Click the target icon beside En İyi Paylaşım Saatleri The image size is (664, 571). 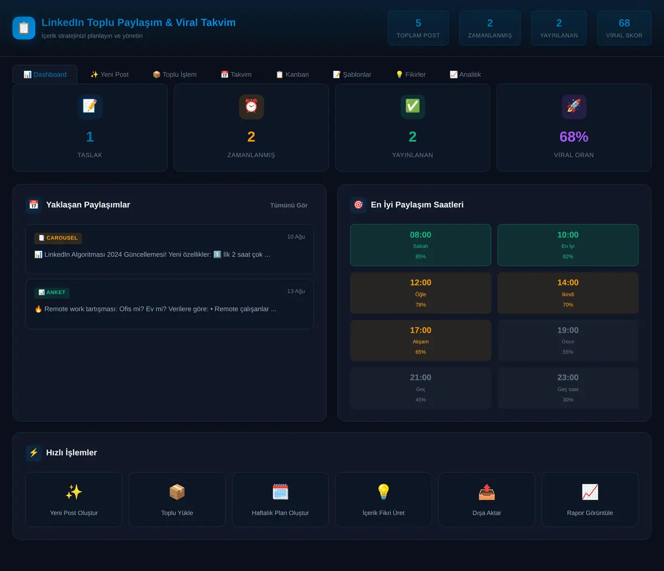click(359, 205)
